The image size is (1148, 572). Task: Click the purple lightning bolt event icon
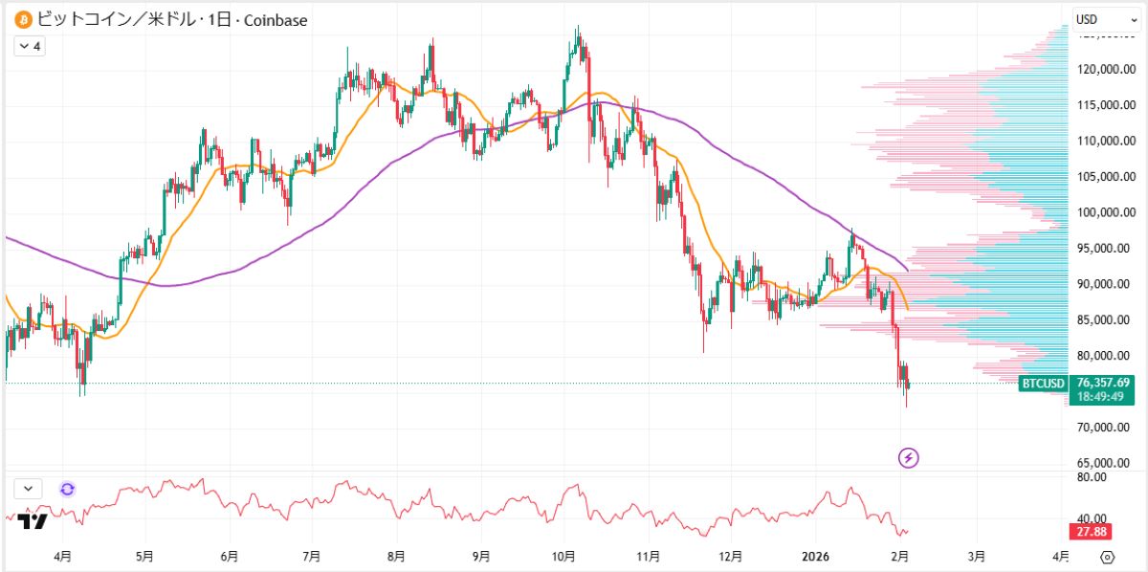[909, 458]
